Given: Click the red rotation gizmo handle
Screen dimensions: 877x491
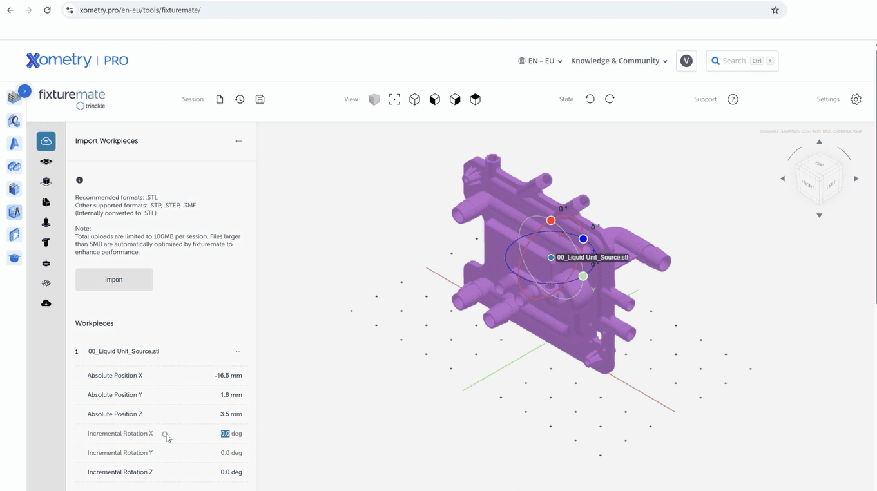Looking at the screenshot, I should [x=551, y=220].
